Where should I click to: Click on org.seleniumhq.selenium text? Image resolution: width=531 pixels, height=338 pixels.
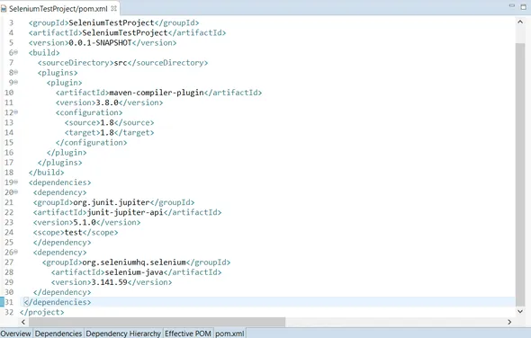pos(134,262)
